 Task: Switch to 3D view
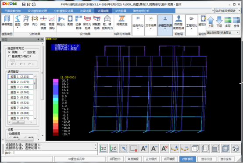pos(114,149)
